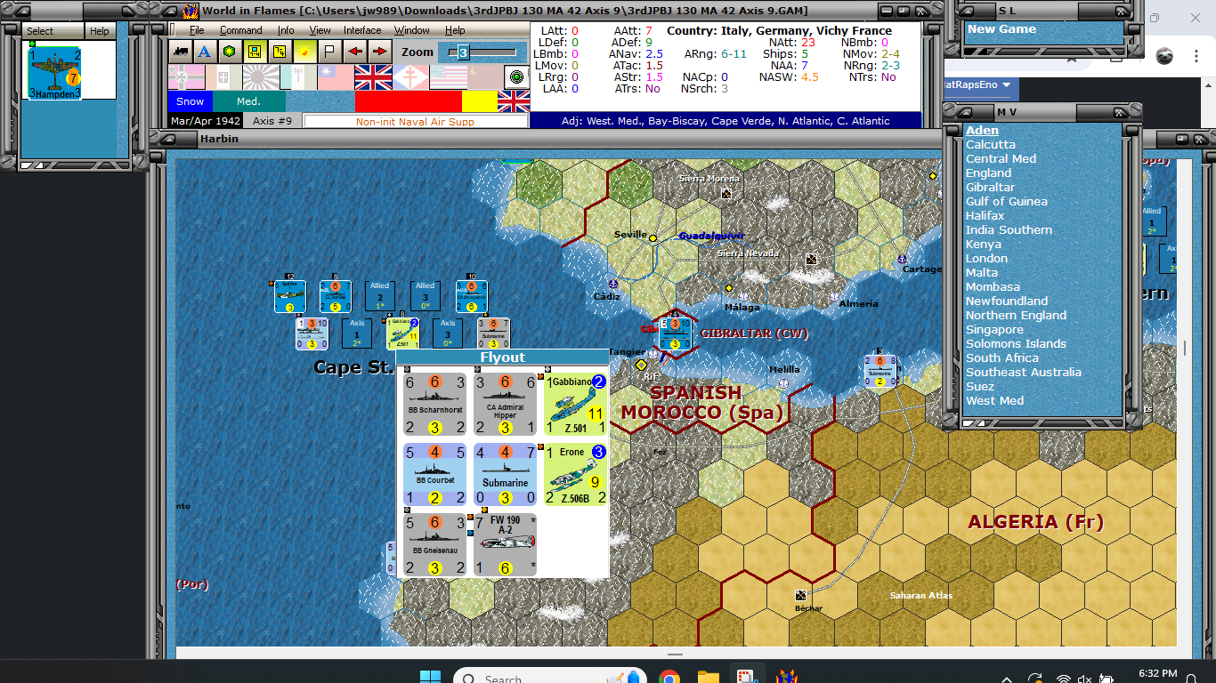
Task: Go to Gibraltar in the M V list
Action: pyautogui.click(x=990, y=188)
